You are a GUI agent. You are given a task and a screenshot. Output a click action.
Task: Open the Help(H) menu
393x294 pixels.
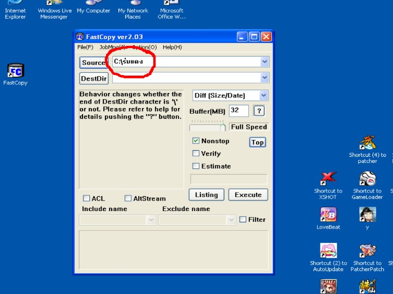click(172, 47)
